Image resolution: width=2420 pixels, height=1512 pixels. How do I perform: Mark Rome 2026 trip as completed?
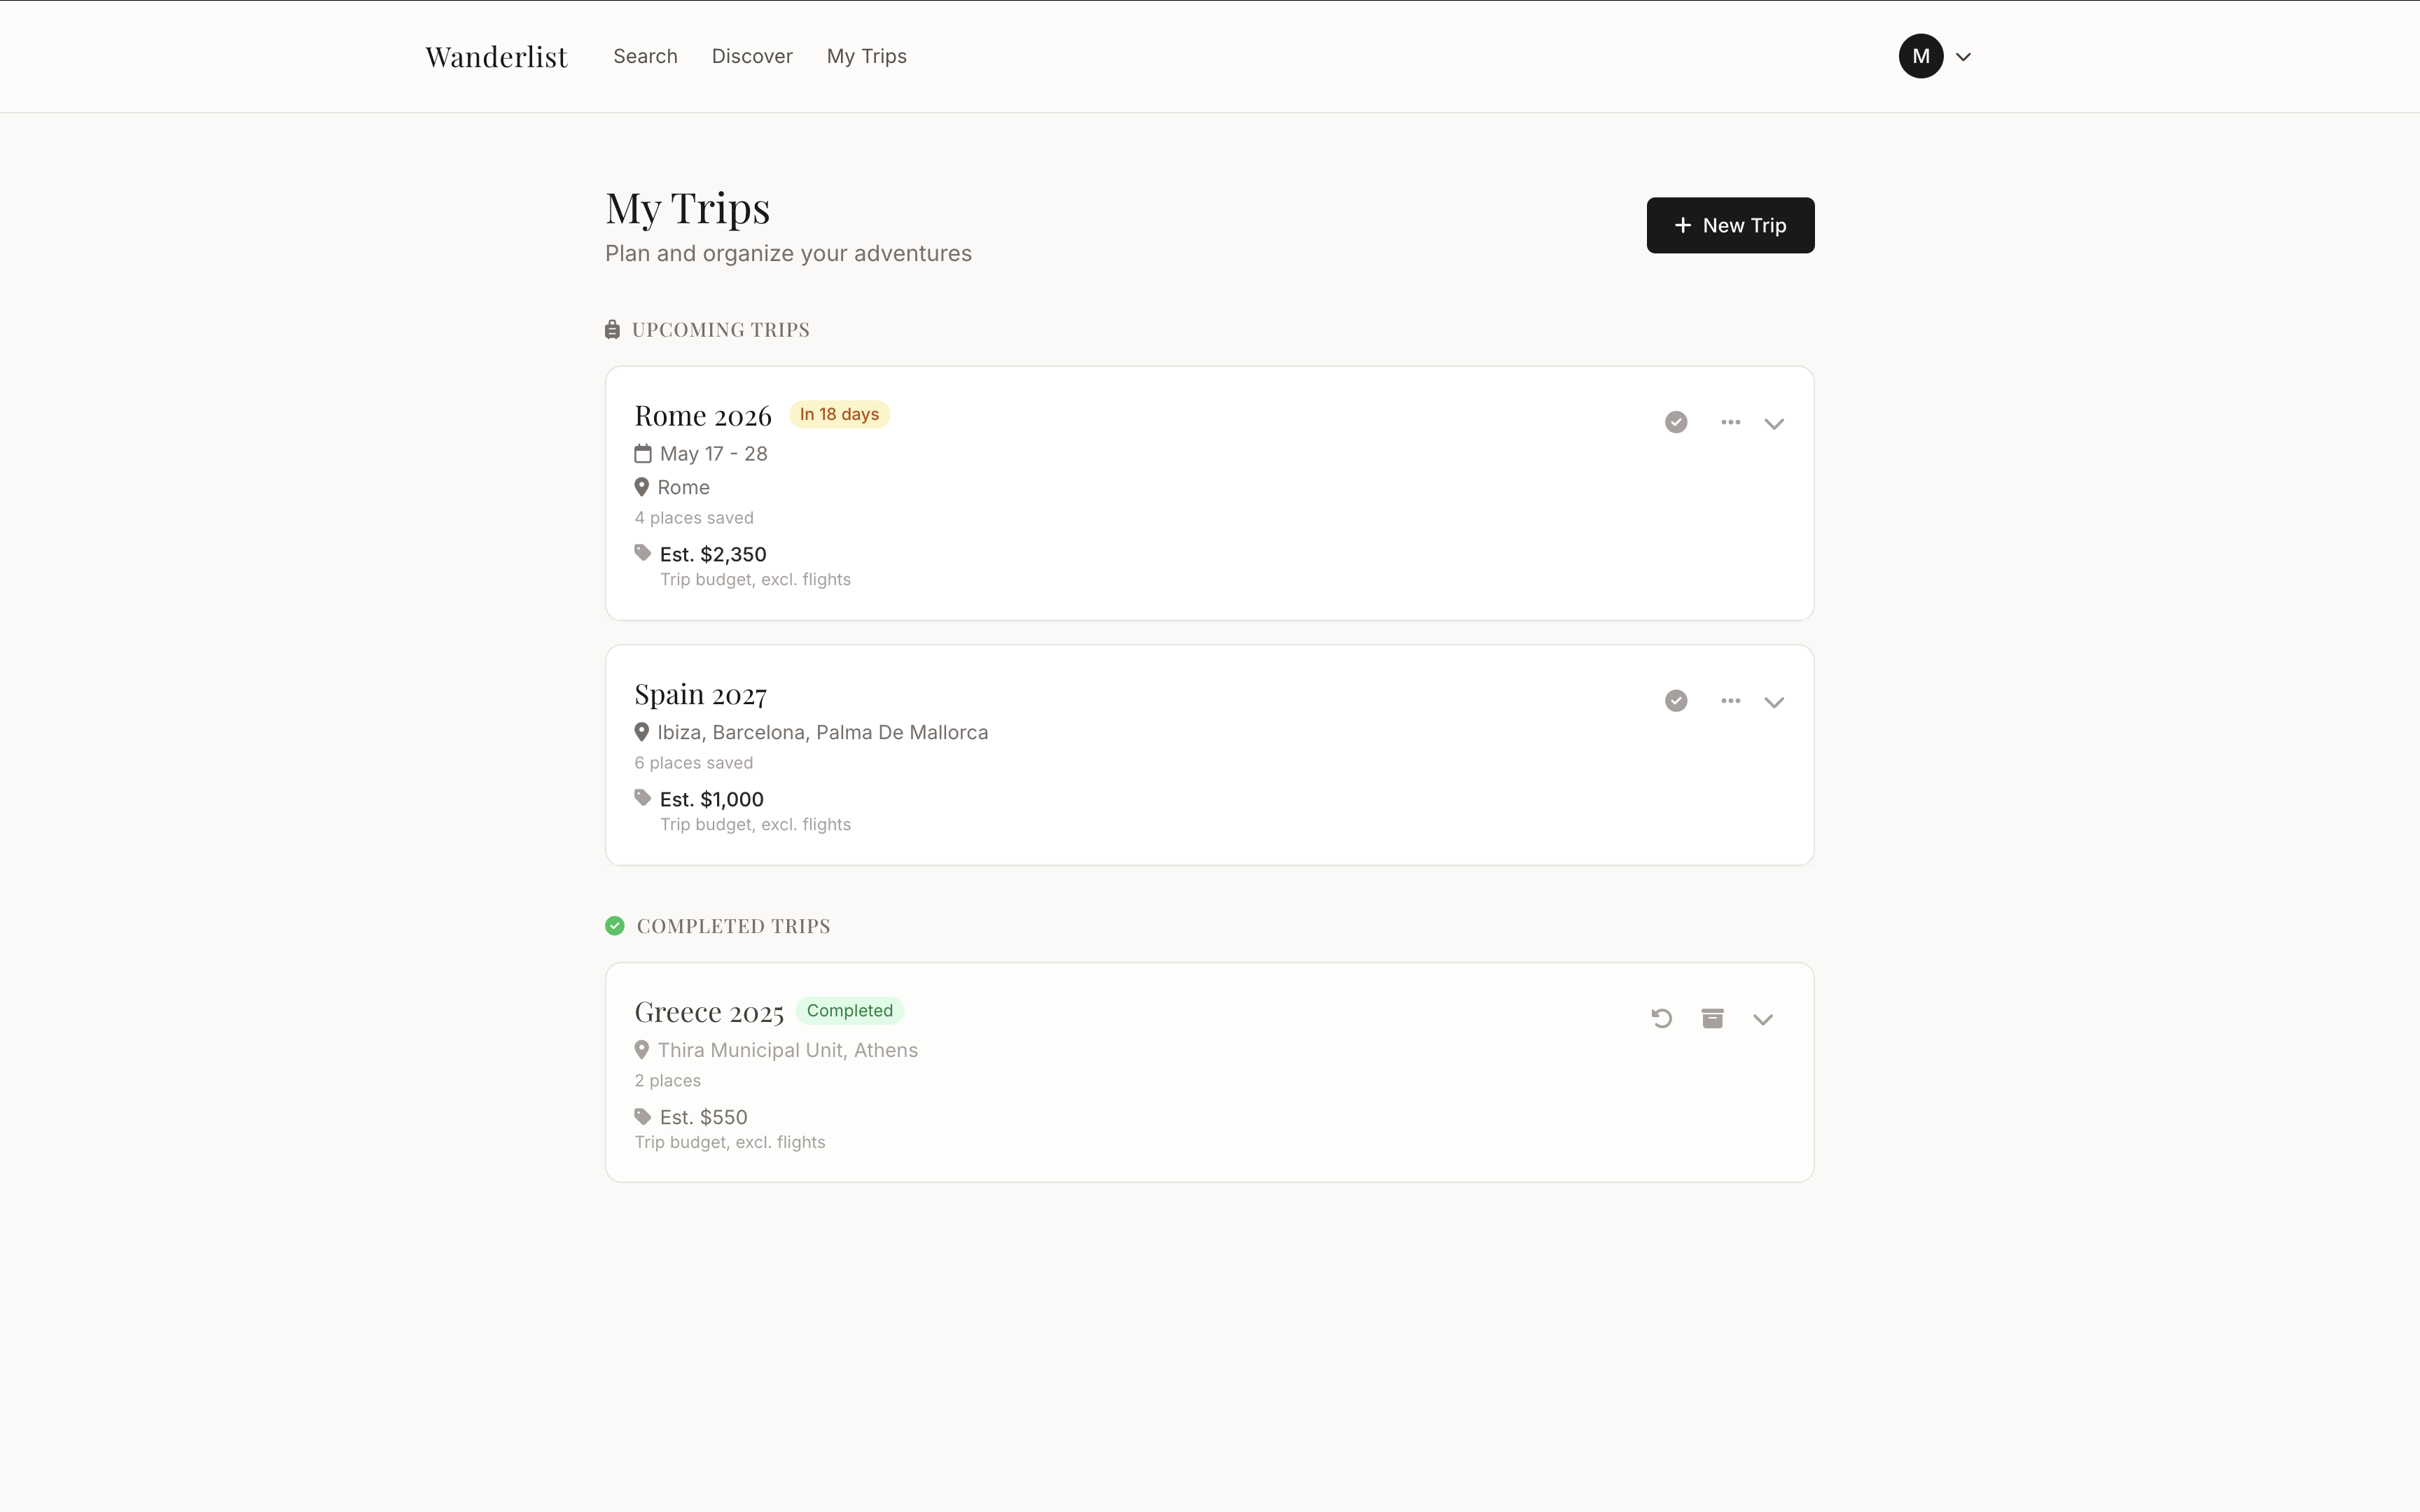click(1676, 422)
